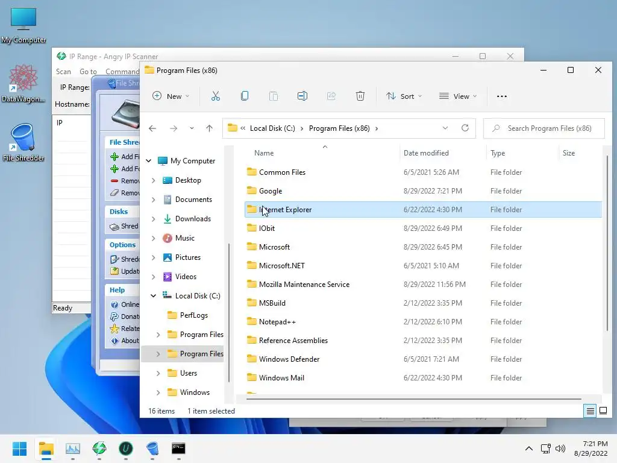The image size is (617, 463).
Task: Refresh the Program Files (x86) folder
Action: pos(465,128)
